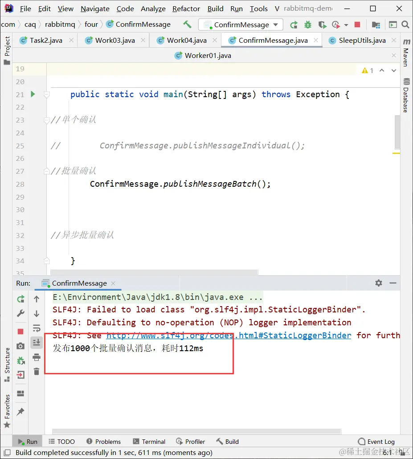Click the Build project hammer icon
The image size is (413, 459).
(x=187, y=25)
